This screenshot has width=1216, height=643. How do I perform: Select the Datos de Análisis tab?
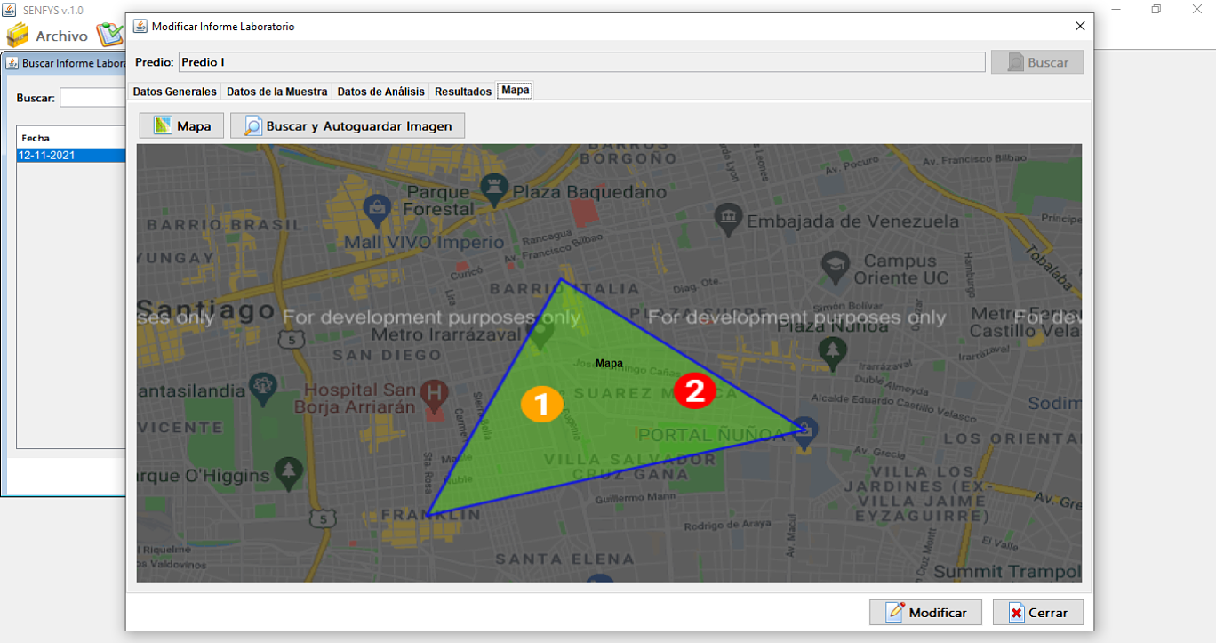[x=380, y=92]
